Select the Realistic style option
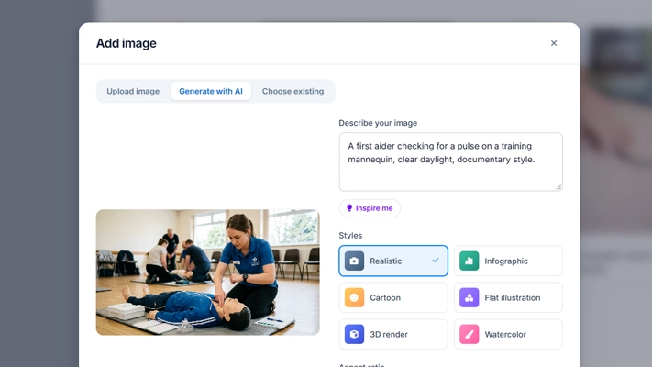The height and width of the screenshot is (367, 652). [x=393, y=261]
